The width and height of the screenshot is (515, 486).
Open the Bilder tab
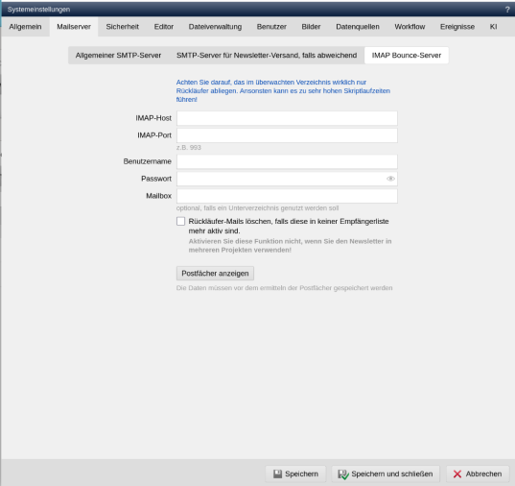311,27
